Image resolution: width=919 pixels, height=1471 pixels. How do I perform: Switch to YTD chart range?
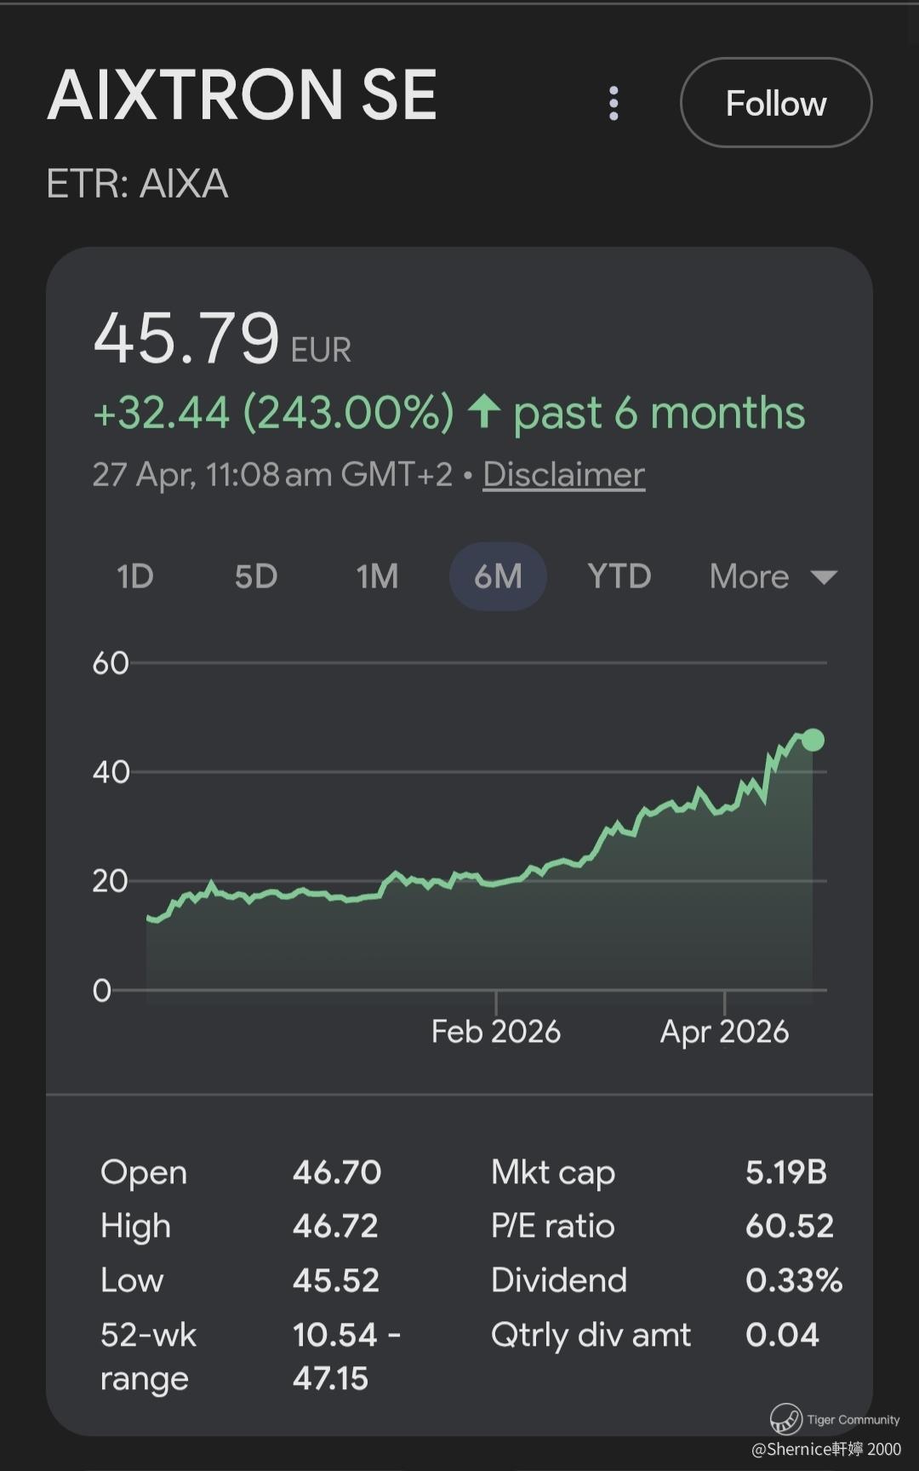[x=619, y=576]
